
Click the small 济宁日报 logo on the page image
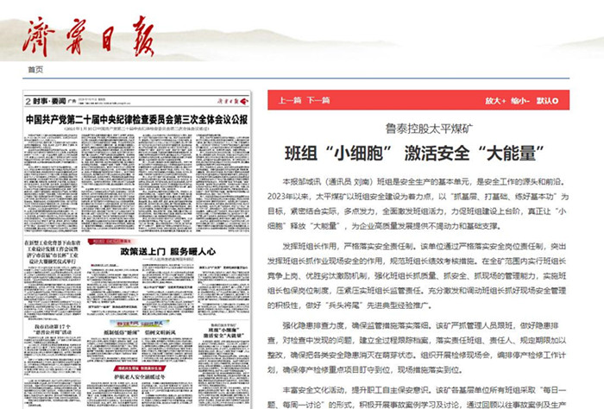(x=233, y=101)
